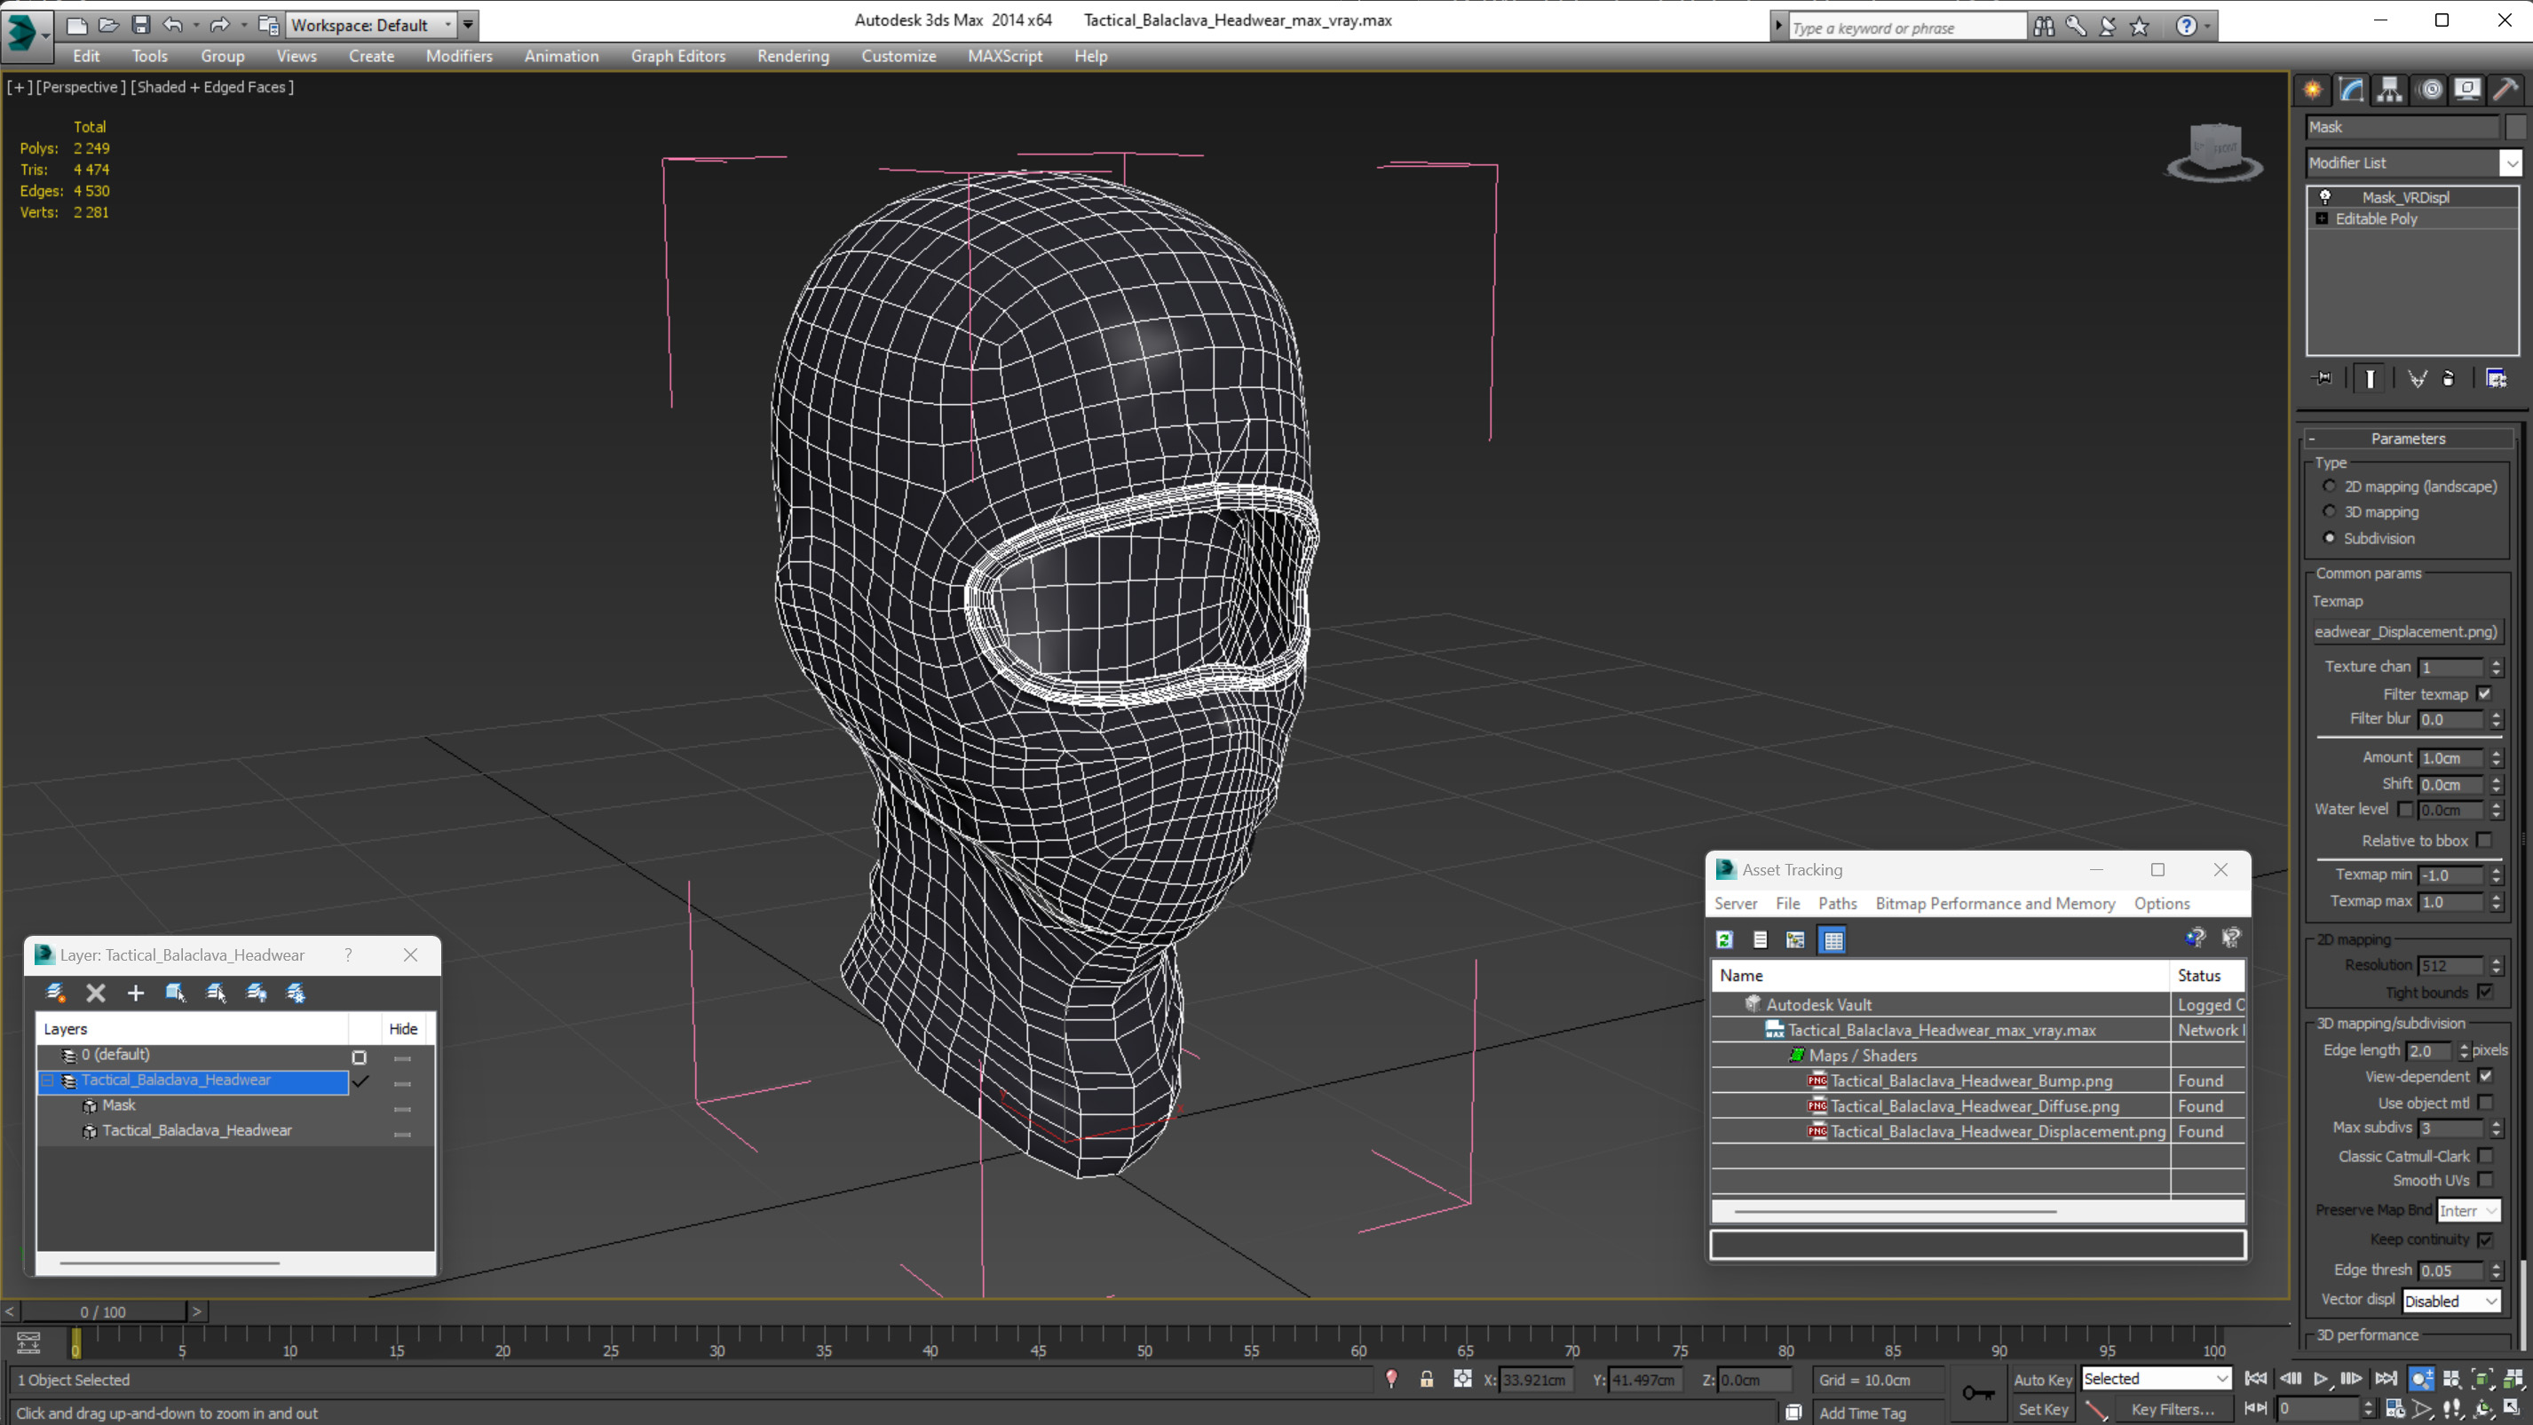This screenshot has width=2533, height=1425.
Task: Open the Help dropdown arrow in title bar
Action: (2207, 27)
